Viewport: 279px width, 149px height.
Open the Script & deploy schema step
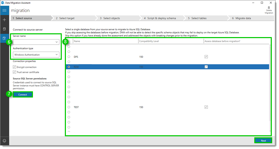(160, 18)
